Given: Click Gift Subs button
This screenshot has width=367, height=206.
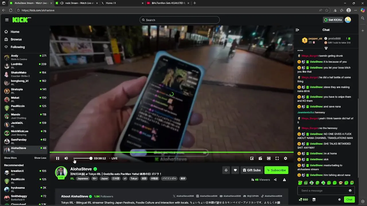Looking at the screenshot, I should pos(252,170).
